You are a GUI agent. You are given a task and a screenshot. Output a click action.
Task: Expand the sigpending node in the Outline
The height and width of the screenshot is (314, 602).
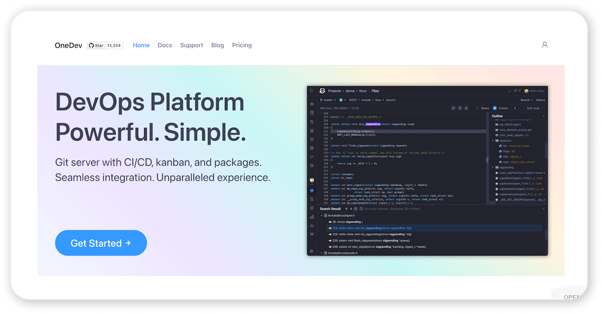click(x=493, y=167)
